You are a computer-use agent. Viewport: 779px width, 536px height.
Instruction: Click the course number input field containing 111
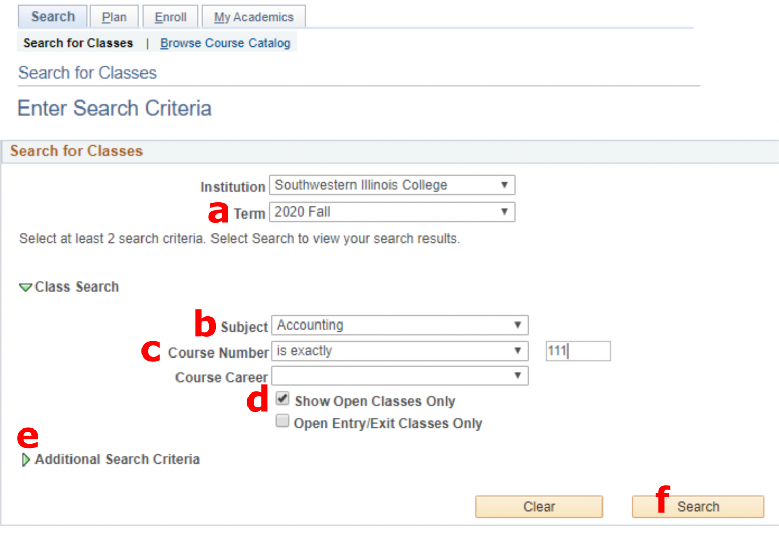pyautogui.click(x=578, y=351)
